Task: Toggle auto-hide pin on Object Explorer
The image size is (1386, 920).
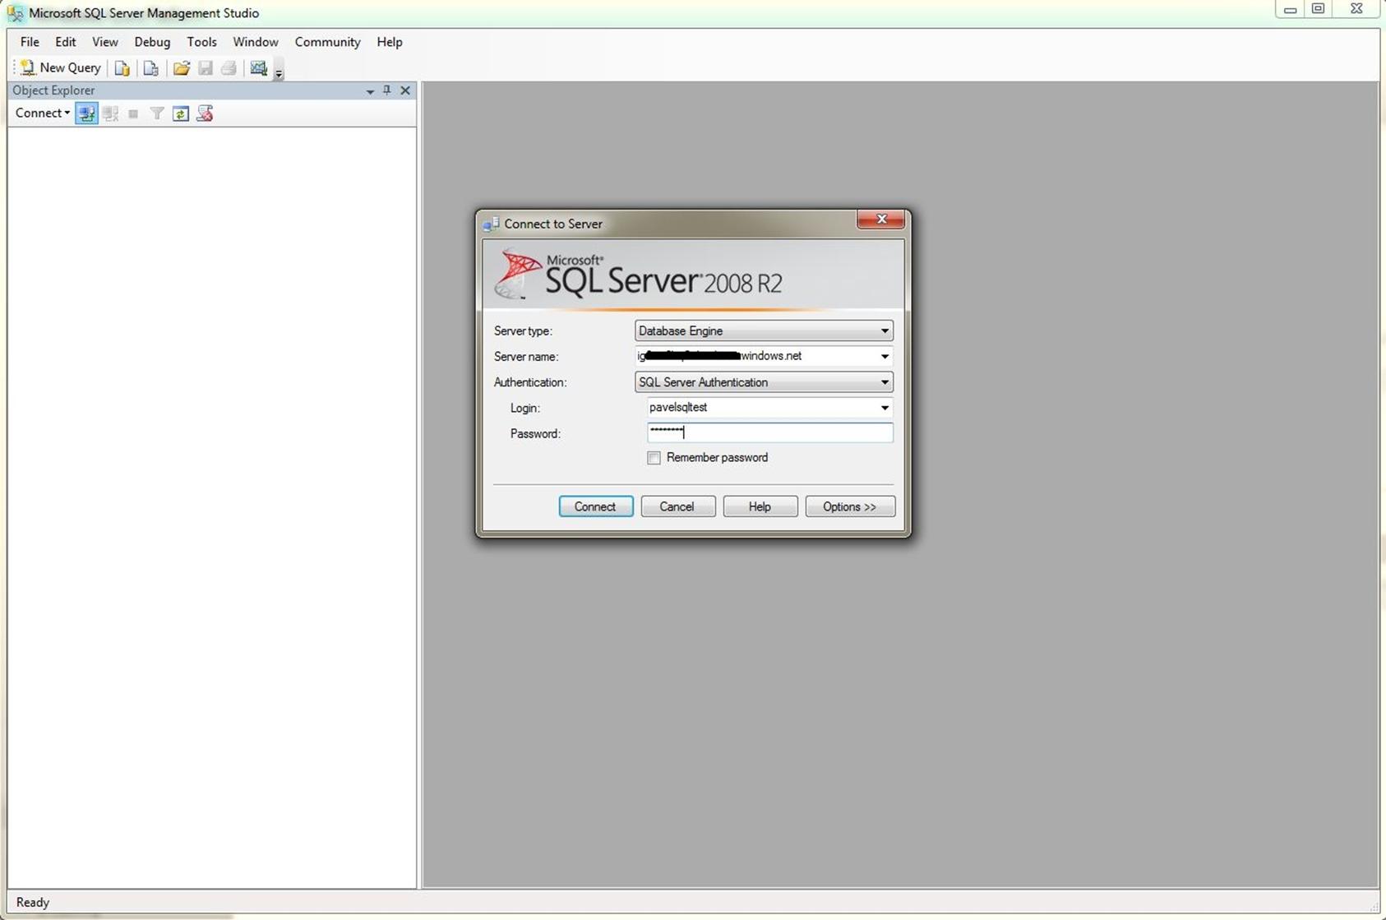Action: pos(387,90)
